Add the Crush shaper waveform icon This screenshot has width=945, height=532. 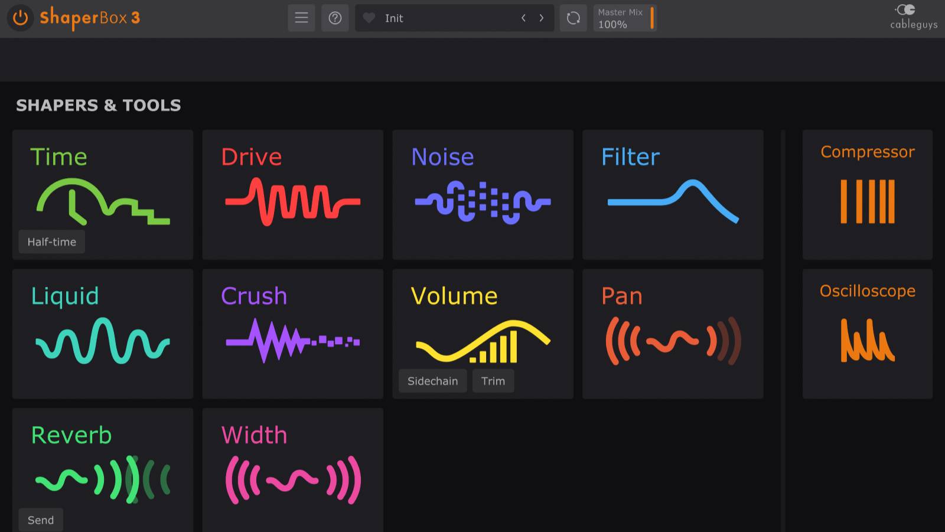click(x=293, y=341)
